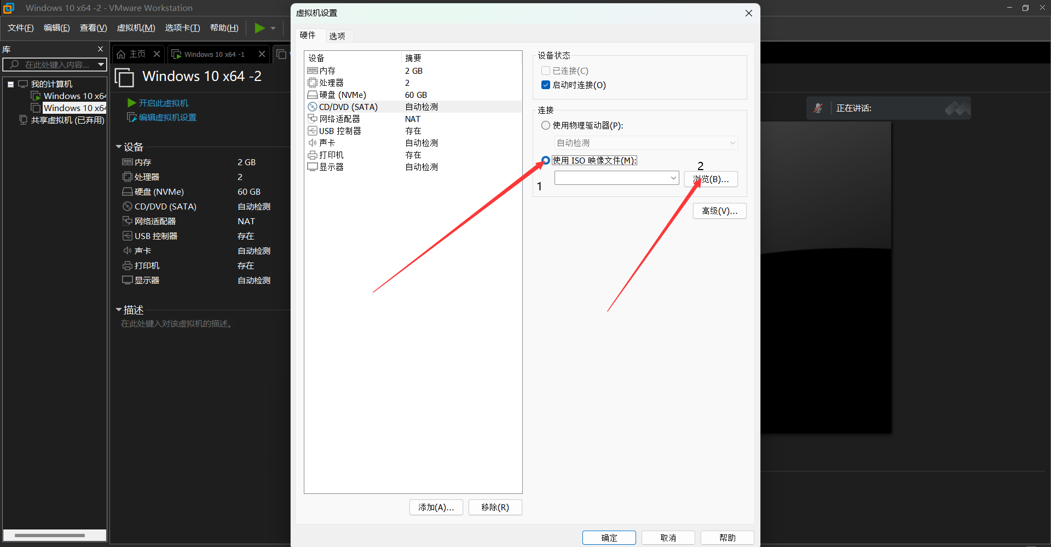Image resolution: width=1051 pixels, height=547 pixels.
Task: Select 网络适配器 row in the settings dialog device list
Action: (x=413, y=119)
